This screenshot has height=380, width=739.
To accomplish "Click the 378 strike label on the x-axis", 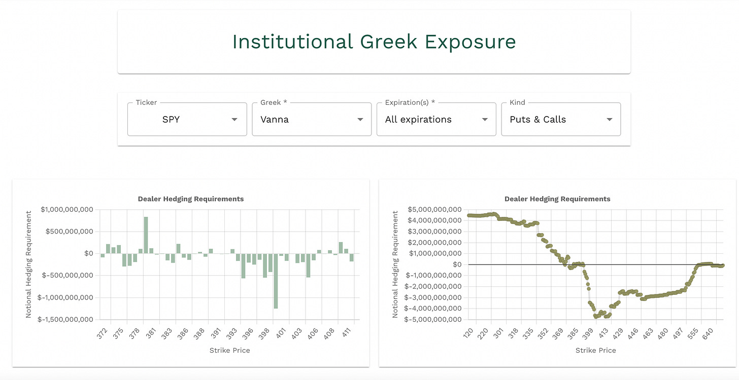I will (135, 333).
